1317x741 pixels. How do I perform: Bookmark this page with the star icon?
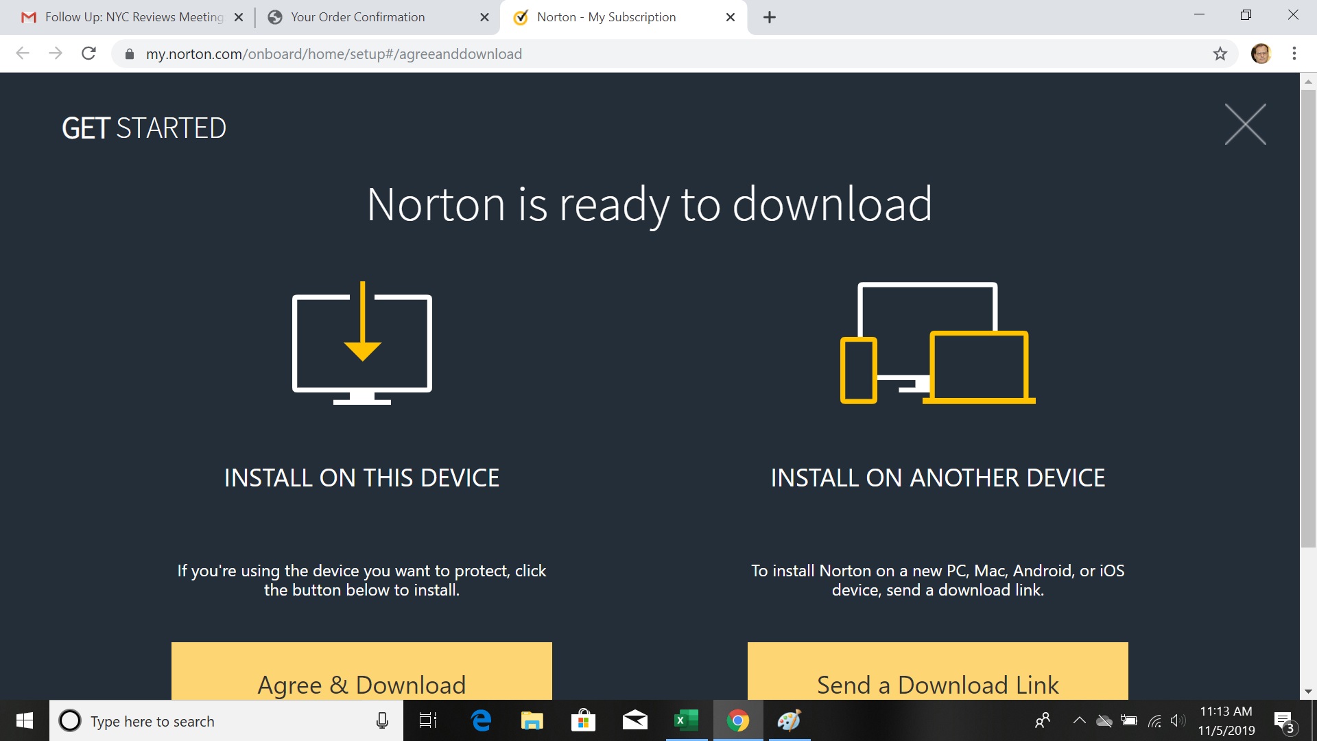click(1220, 54)
